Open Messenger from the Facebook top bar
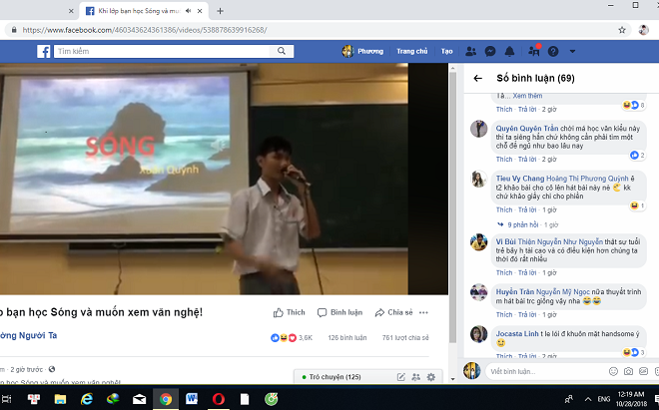The height and width of the screenshot is (410, 659). click(x=490, y=51)
